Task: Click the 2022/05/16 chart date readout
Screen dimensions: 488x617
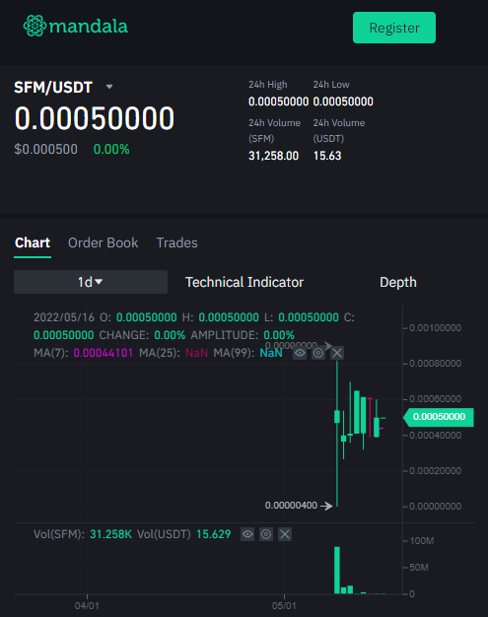Action: [64, 317]
